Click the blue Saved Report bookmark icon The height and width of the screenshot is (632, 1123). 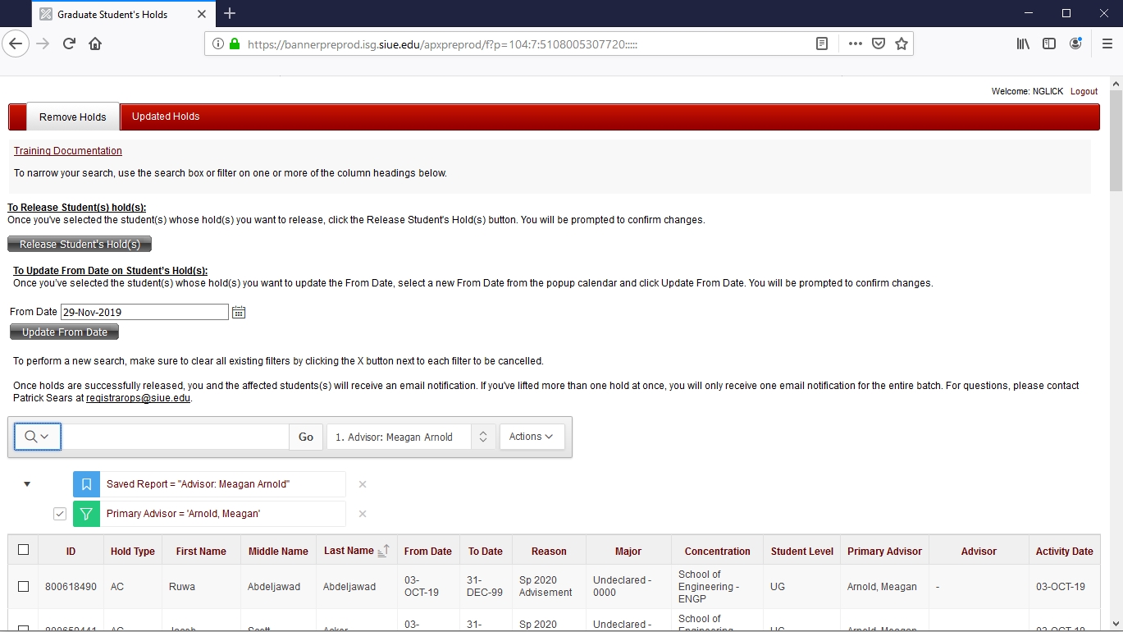pyautogui.click(x=86, y=484)
